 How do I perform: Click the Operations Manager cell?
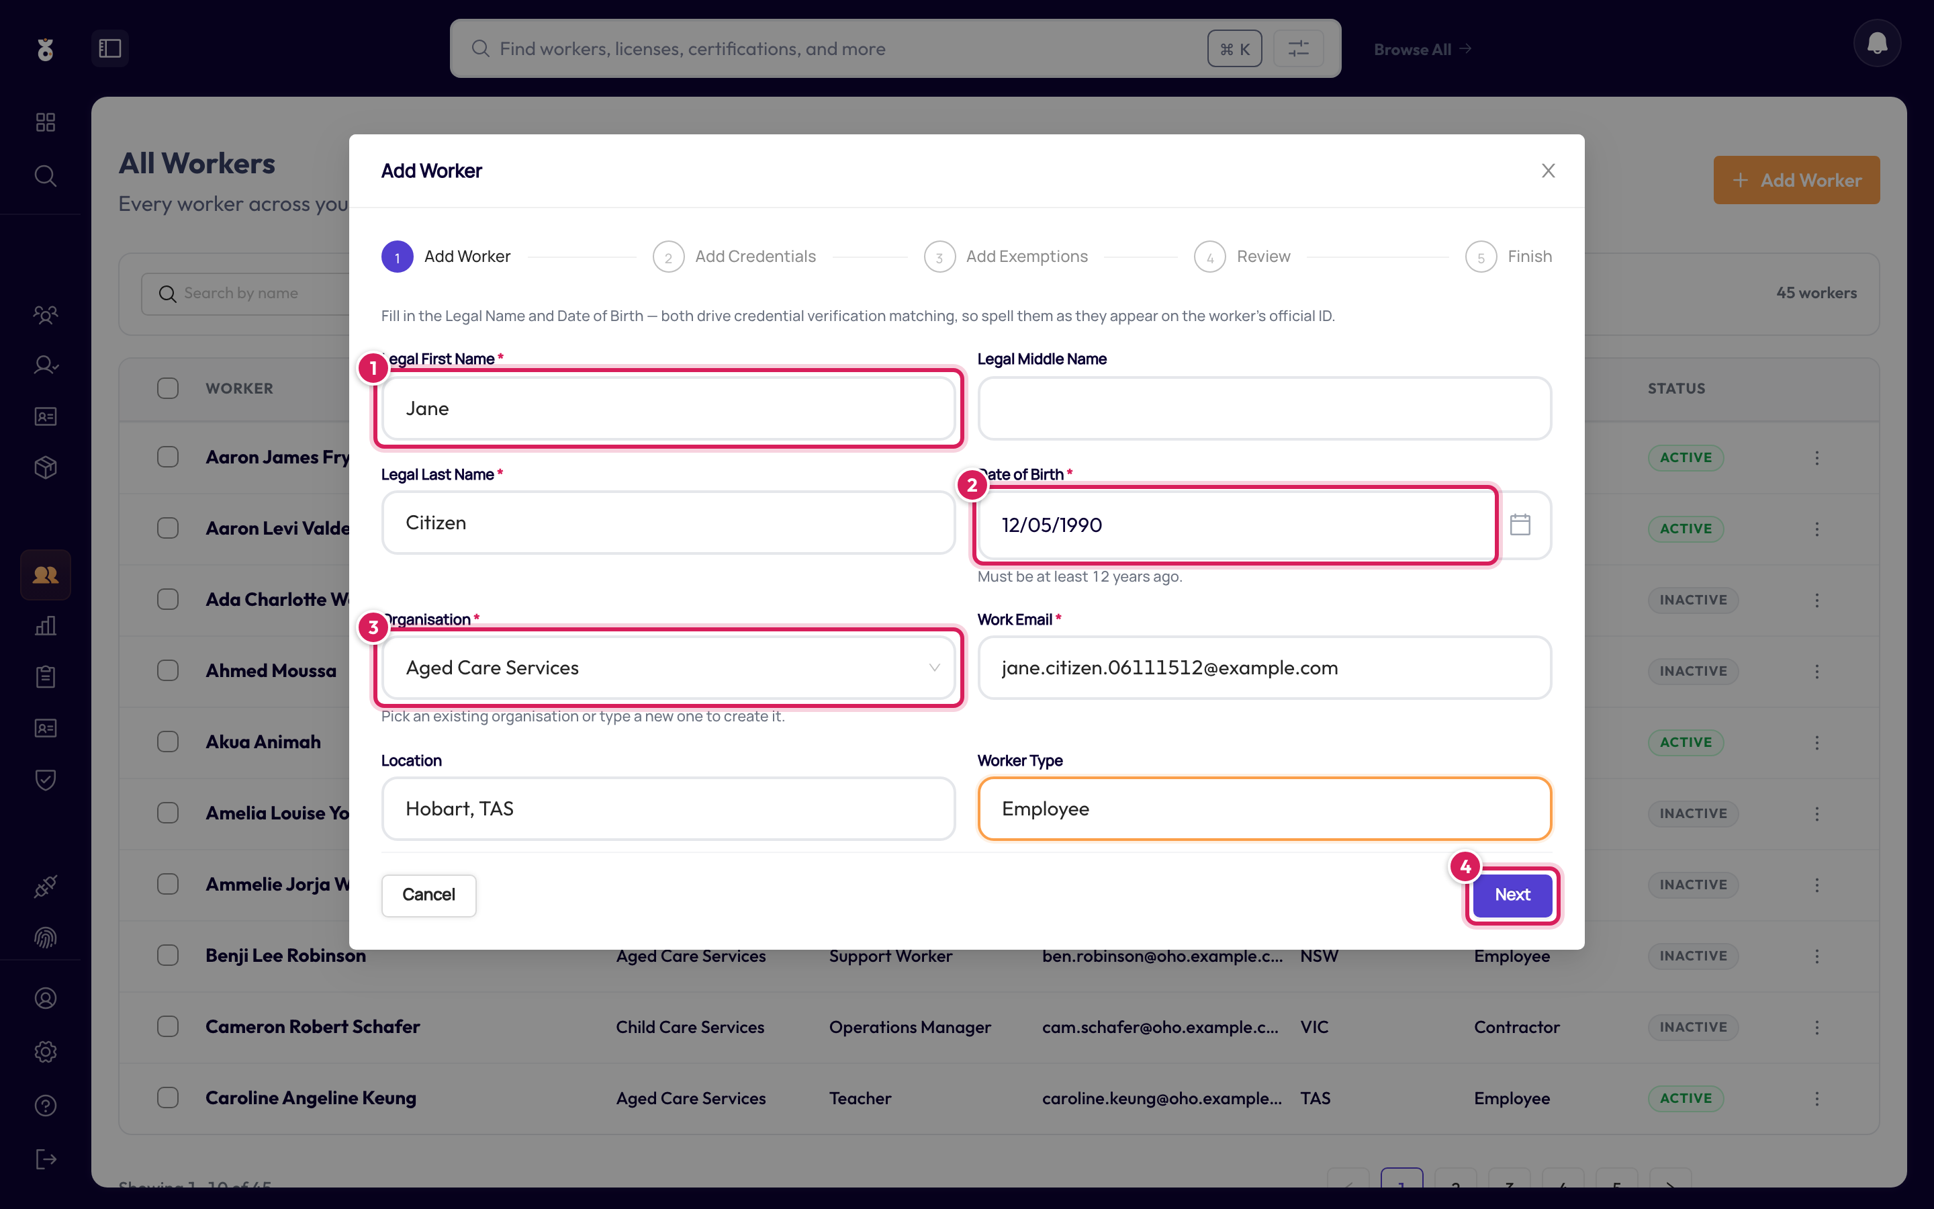[x=909, y=1028]
